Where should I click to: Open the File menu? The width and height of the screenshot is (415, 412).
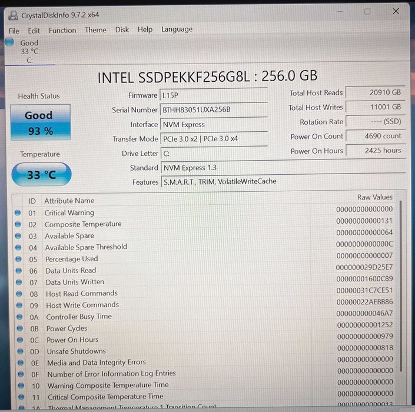coord(14,31)
